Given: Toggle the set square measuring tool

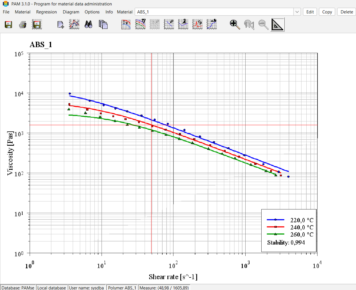Looking at the screenshot, I should pyautogui.click(x=277, y=25).
